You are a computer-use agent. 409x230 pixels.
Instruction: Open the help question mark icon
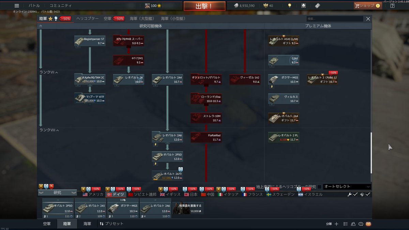(x=392, y=6)
